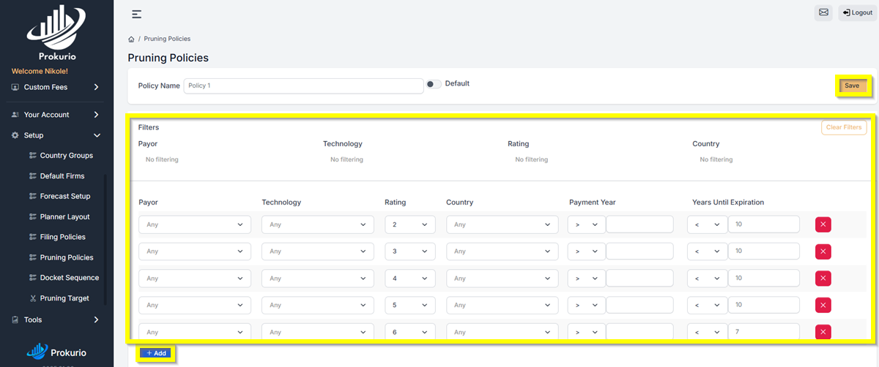Toggle the Default policy switch

[x=434, y=84]
